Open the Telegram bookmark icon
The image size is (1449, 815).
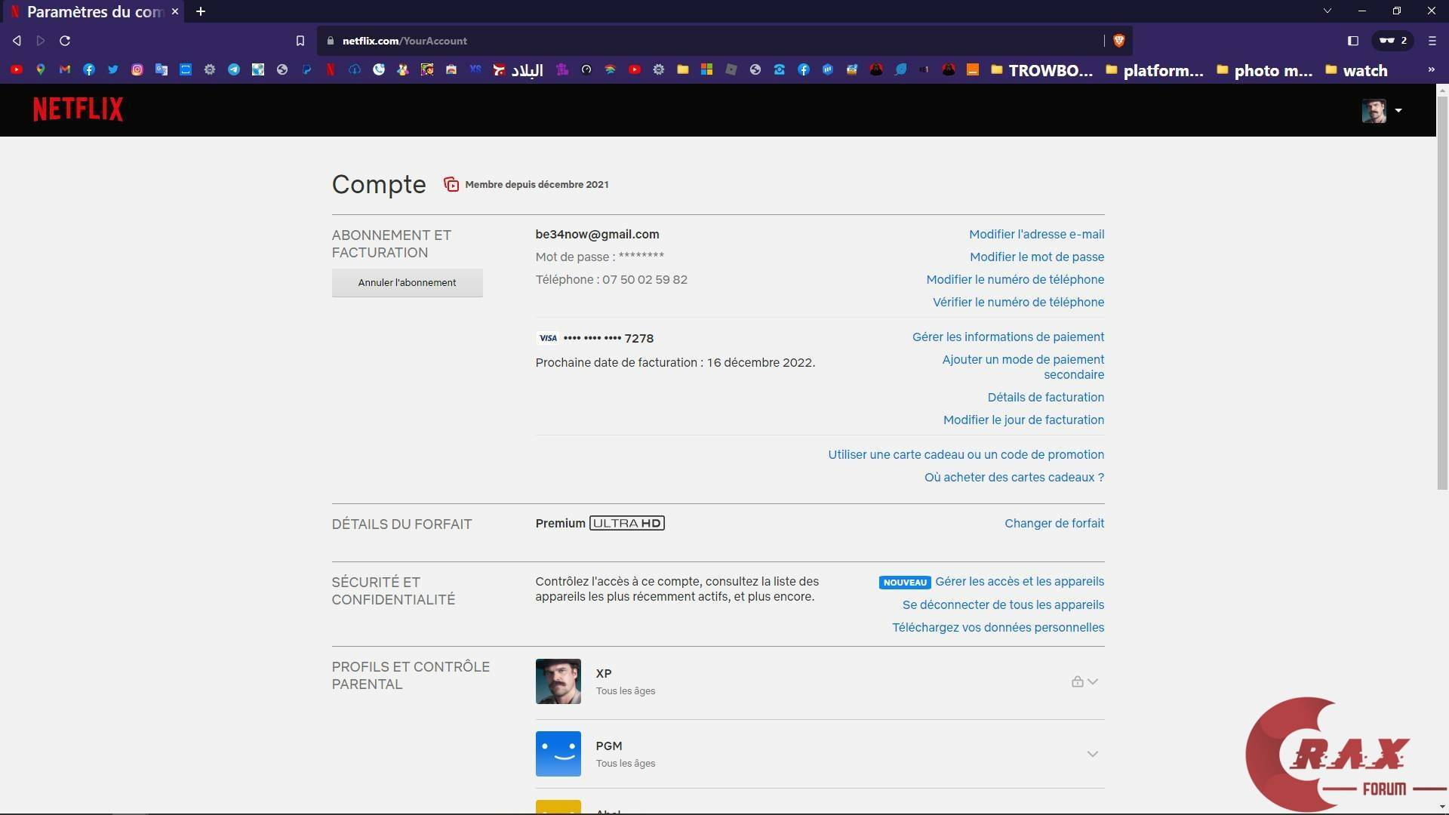coord(234,69)
